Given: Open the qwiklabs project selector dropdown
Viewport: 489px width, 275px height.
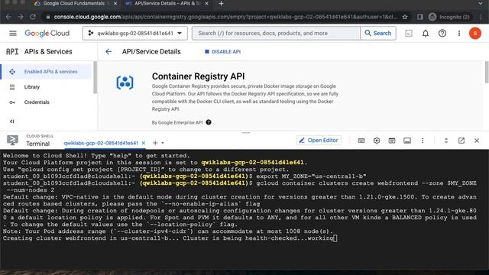Looking at the screenshot, I should point(135,33).
